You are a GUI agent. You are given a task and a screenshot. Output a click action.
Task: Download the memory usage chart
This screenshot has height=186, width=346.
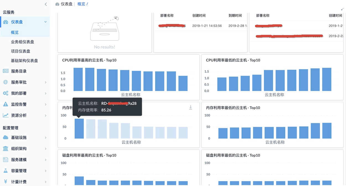pos(191,107)
